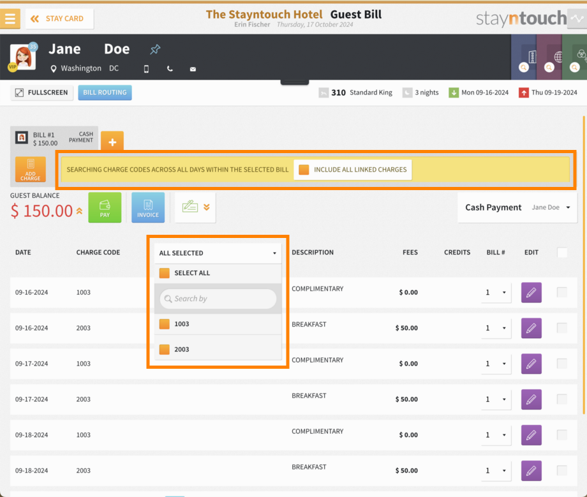Screen dimensions: 587x497
Task: Check the 09-18-2024 Breakfast row checkbox
Action: [x=562, y=470]
